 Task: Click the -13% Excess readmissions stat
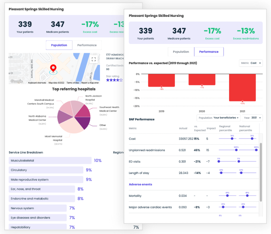pos(246,33)
